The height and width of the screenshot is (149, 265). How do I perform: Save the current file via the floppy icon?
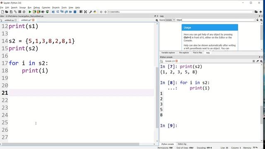(11, 12)
